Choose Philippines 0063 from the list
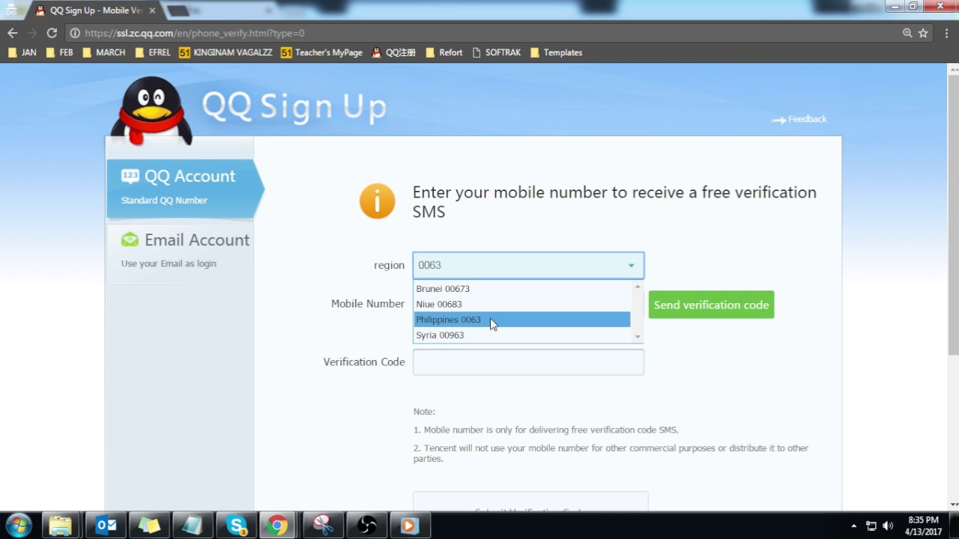959x539 pixels. pyautogui.click(x=522, y=320)
